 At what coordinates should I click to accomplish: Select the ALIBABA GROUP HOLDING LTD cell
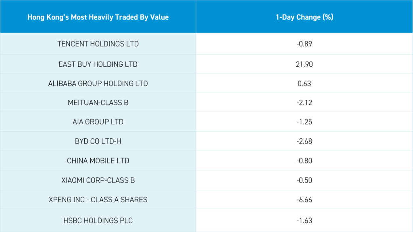click(x=98, y=84)
